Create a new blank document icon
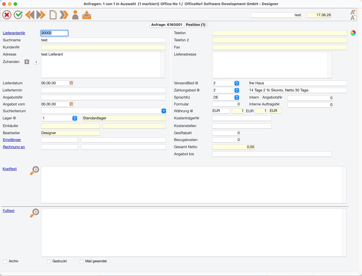The image size is (362, 276). tap(53, 15)
